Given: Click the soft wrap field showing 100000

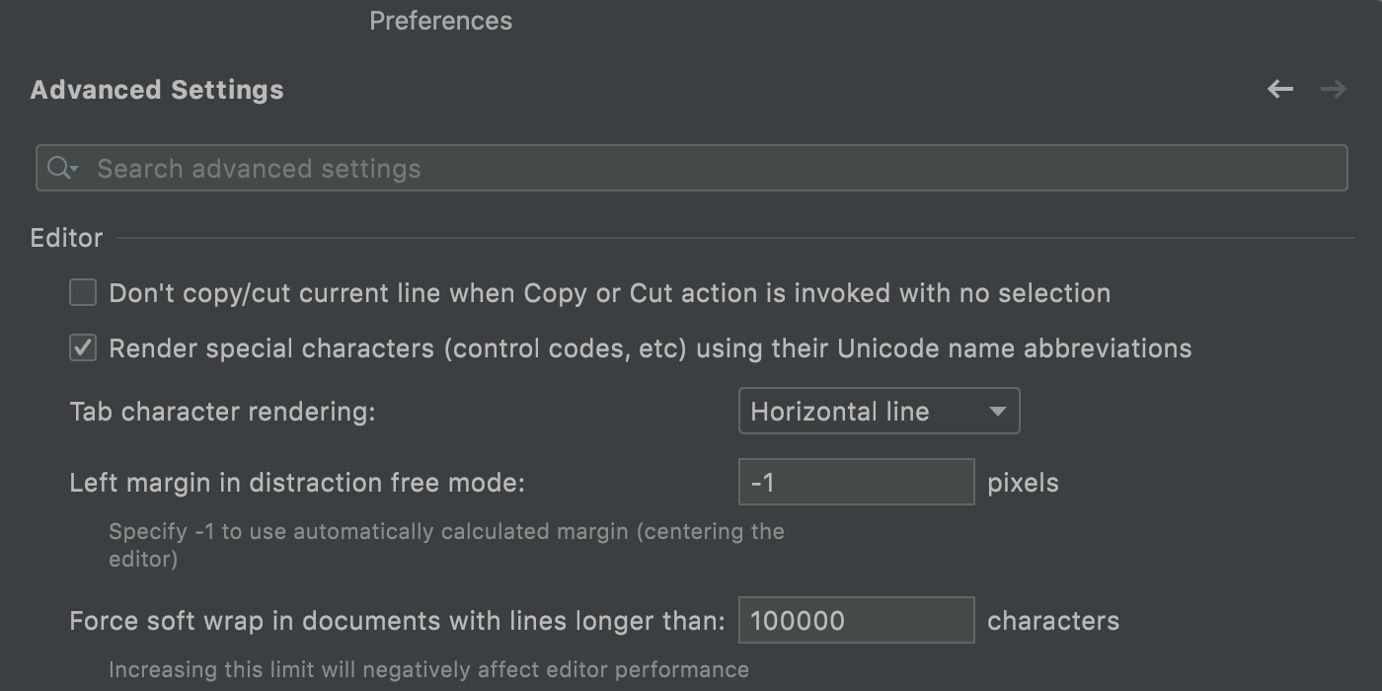Looking at the screenshot, I should pyautogui.click(x=857, y=621).
